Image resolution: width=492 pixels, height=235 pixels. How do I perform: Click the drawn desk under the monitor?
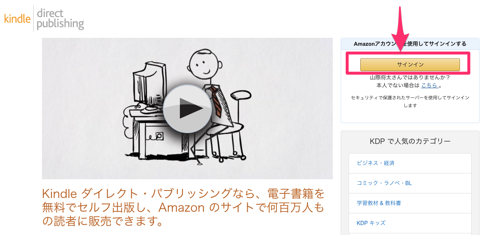[x=148, y=132]
